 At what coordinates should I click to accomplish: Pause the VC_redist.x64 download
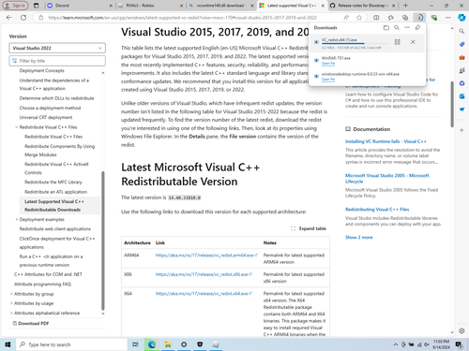(x=397, y=42)
